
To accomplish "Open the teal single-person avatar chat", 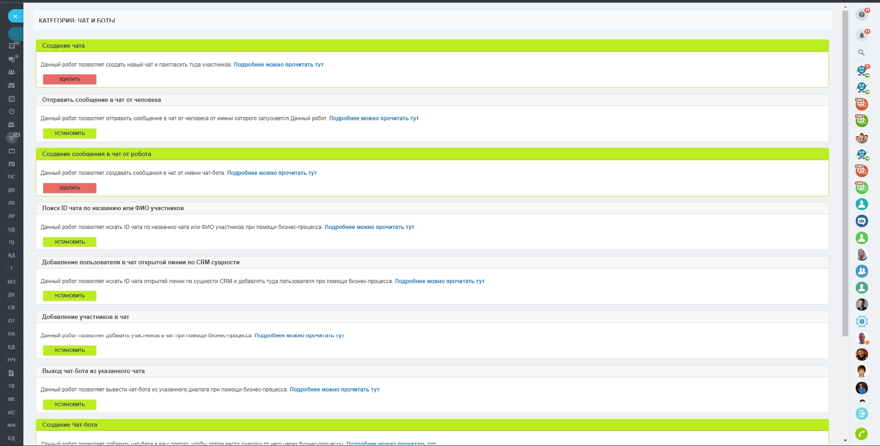I will pos(862,204).
